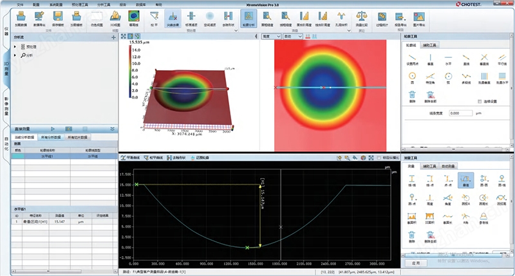Screen dimensions: 515x276
Task: Add item with plus icon in 分析流
Action: [113, 37]
